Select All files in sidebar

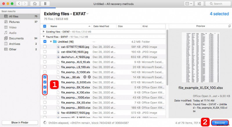click(x=20, y=16)
